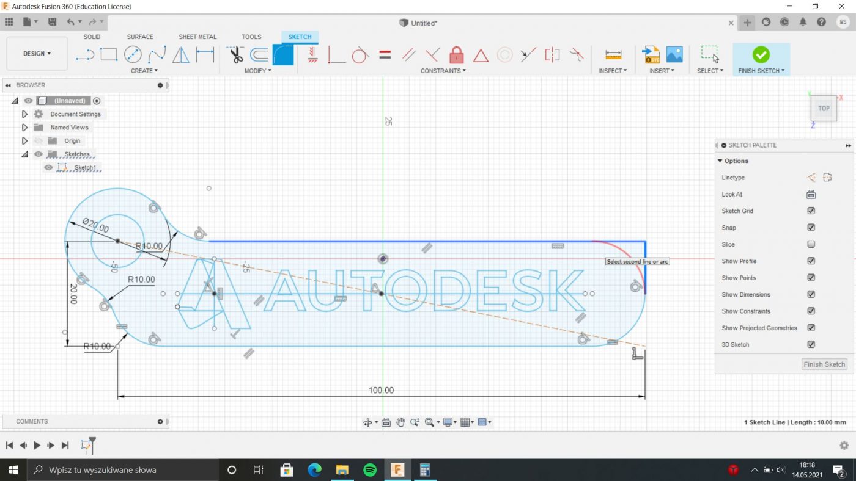This screenshot has height=481, width=856.
Task: Switch to the Surface tab
Action: click(x=140, y=37)
